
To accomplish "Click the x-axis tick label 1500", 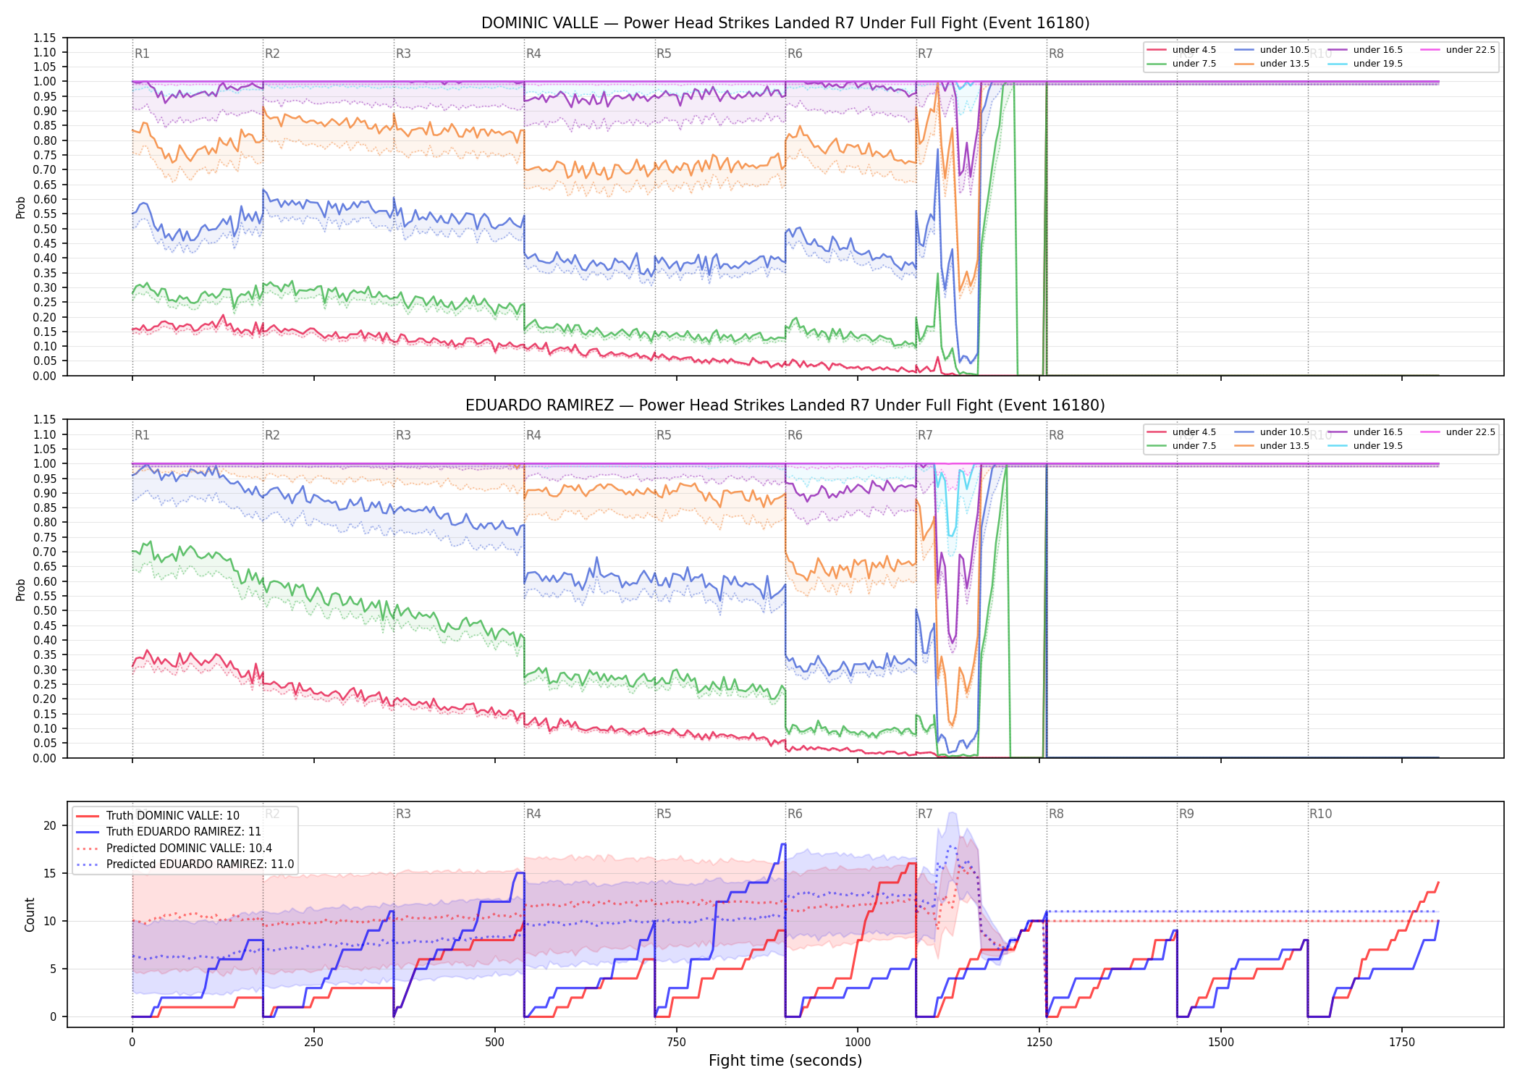I will pos(1221,1042).
